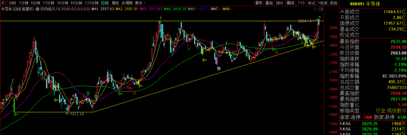Click the 叠加 overlay button
407x135 pixels.
tap(269, 3)
